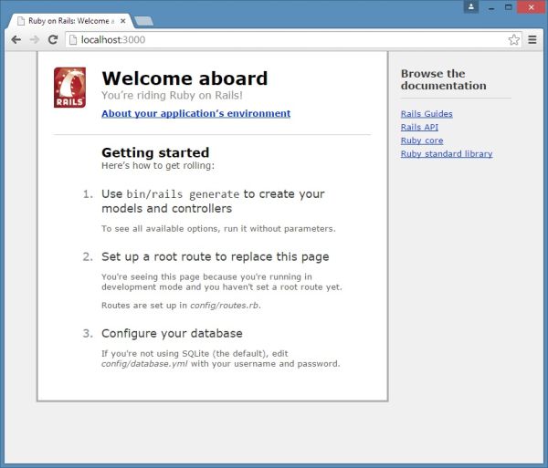The width and height of the screenshot is (548, 468).
Task: Click 'Here's how to get rolling:' text
Action: tap(158, 165)
